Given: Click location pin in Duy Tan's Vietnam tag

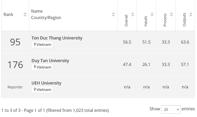Looking at the screenshot, I should 35,67.
